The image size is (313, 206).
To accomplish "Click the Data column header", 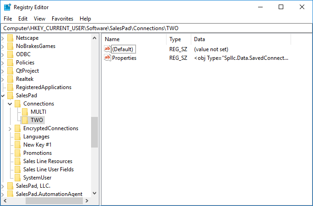I will pos(200,39).
